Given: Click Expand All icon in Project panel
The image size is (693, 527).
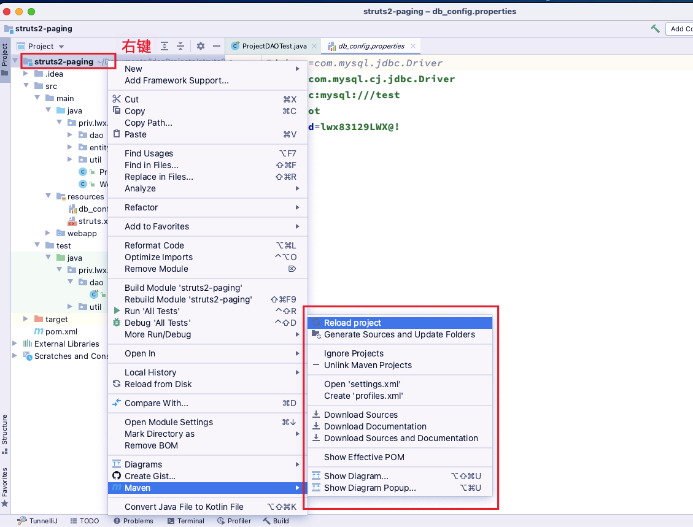Looking at the screenshot, I should (x=165, y=46).
